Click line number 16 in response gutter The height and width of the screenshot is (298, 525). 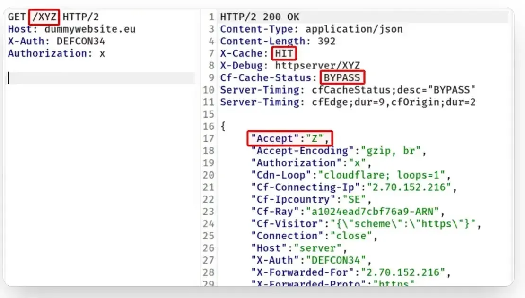(208, 127)
